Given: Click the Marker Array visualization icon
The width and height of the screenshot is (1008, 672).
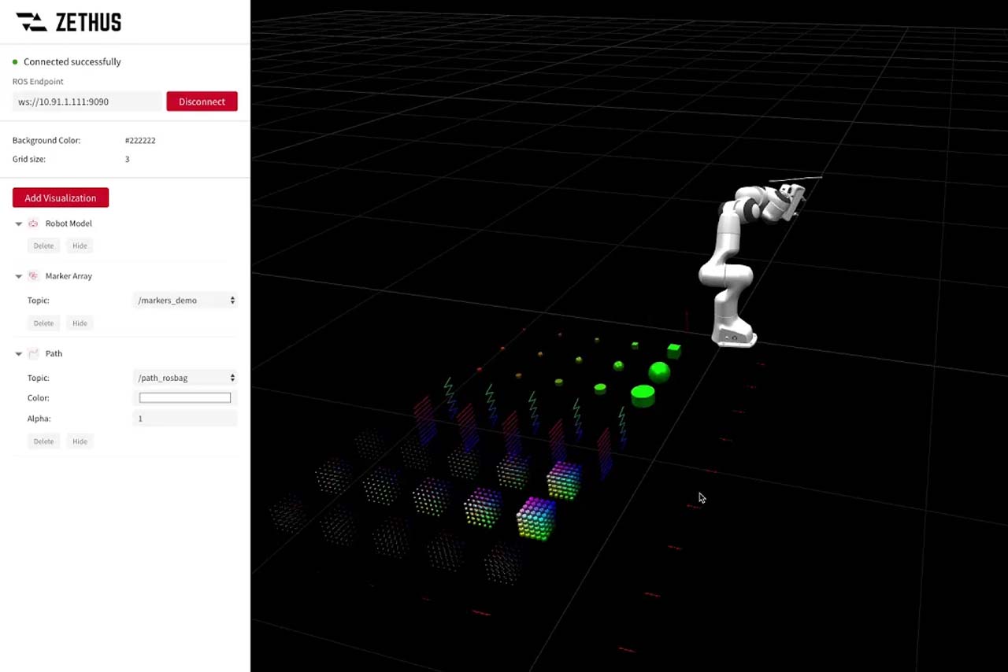Looking at the screenshot, I should (33, 276).
